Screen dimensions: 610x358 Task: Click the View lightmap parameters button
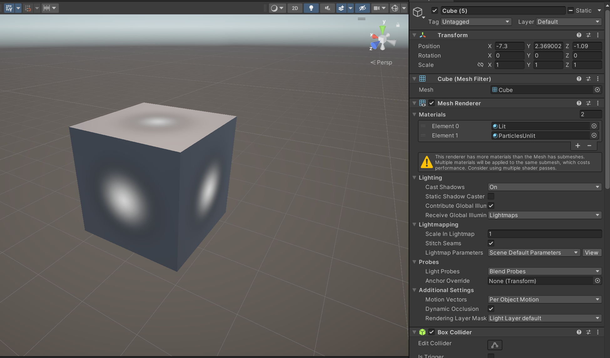pyautogui.click(x=591, y=253)
